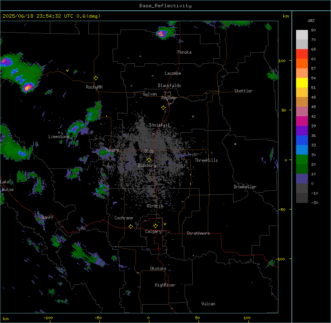Select the Cochrane label
The image size is (331, 323).
(x=124, y=218)
